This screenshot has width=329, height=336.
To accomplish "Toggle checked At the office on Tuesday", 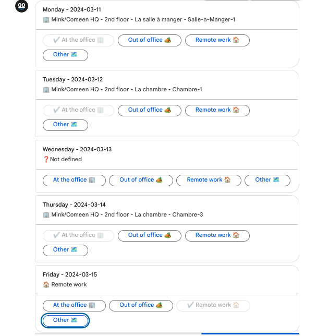I will [x=78, y=111].
